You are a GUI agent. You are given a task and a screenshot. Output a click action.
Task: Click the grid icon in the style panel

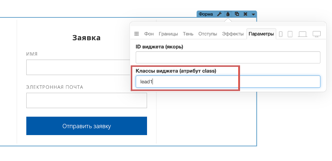coord(136,34)
